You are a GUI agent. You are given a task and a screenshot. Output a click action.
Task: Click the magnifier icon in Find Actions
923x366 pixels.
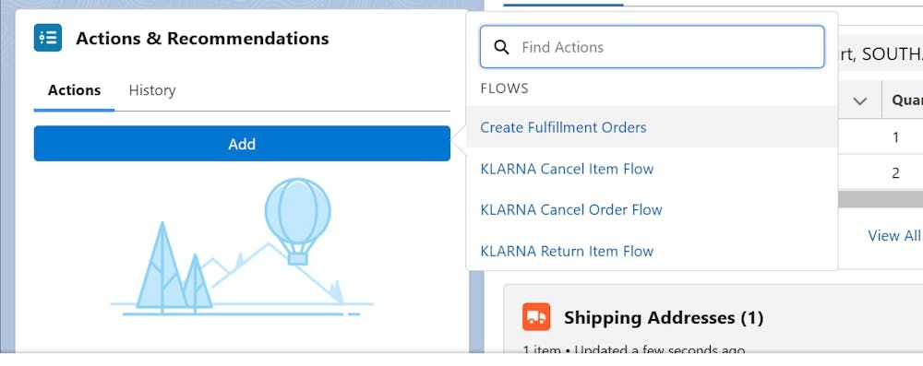(501, 47)
